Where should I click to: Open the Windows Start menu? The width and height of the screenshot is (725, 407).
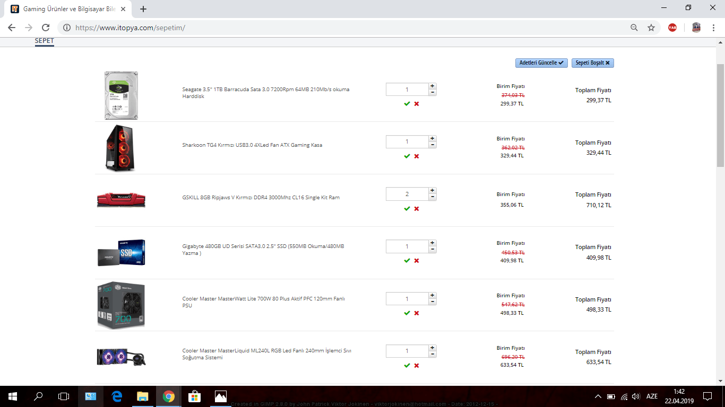click(13, 396)
